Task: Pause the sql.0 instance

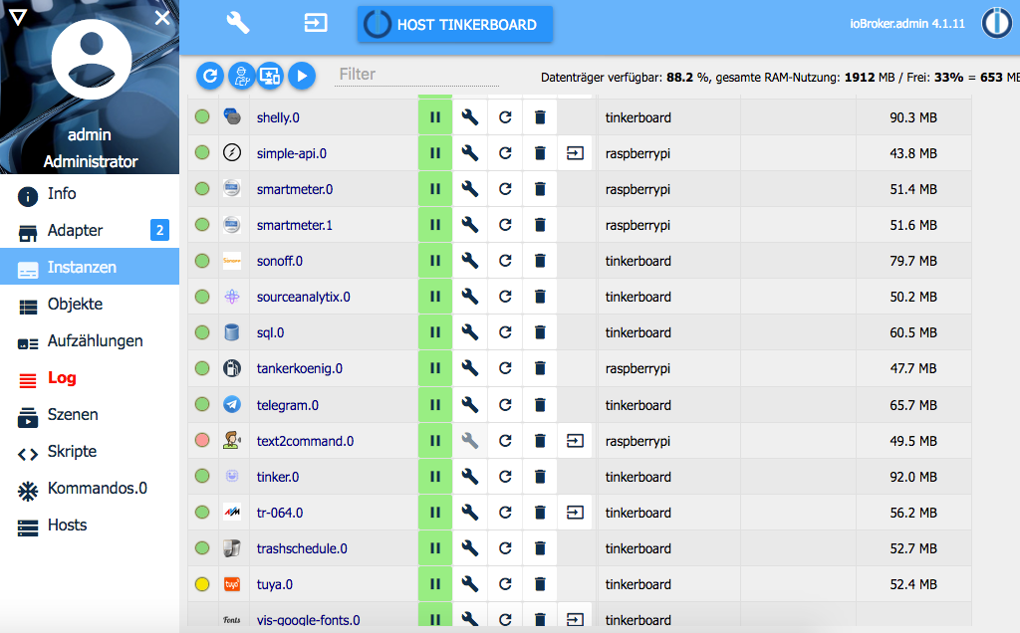Action: pyautogui.click(x=435, y=332)
